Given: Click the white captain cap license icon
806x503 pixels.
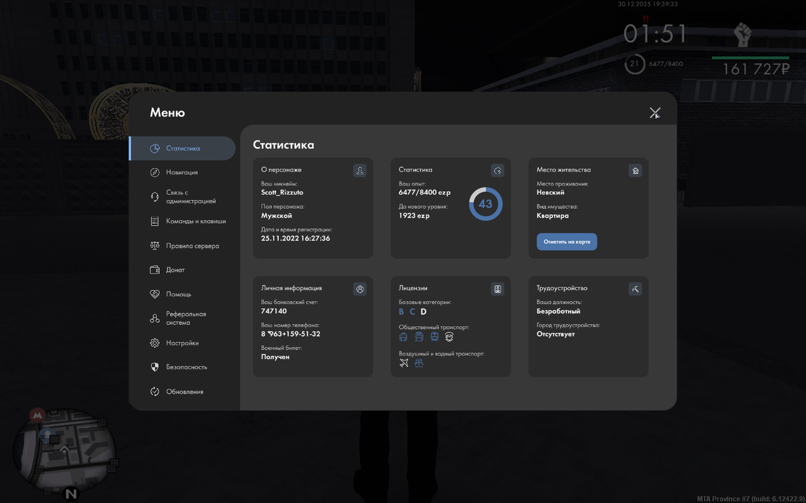Looking at the screenshot, I should (x=450, y=337).
